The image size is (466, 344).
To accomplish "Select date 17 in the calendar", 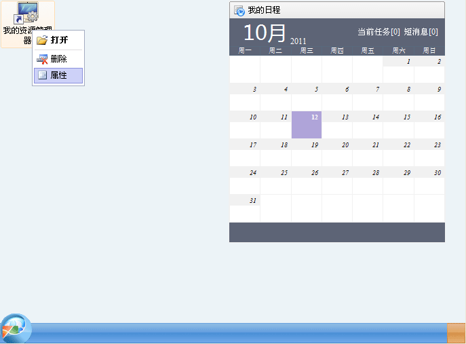I will (x=245, y=153).
